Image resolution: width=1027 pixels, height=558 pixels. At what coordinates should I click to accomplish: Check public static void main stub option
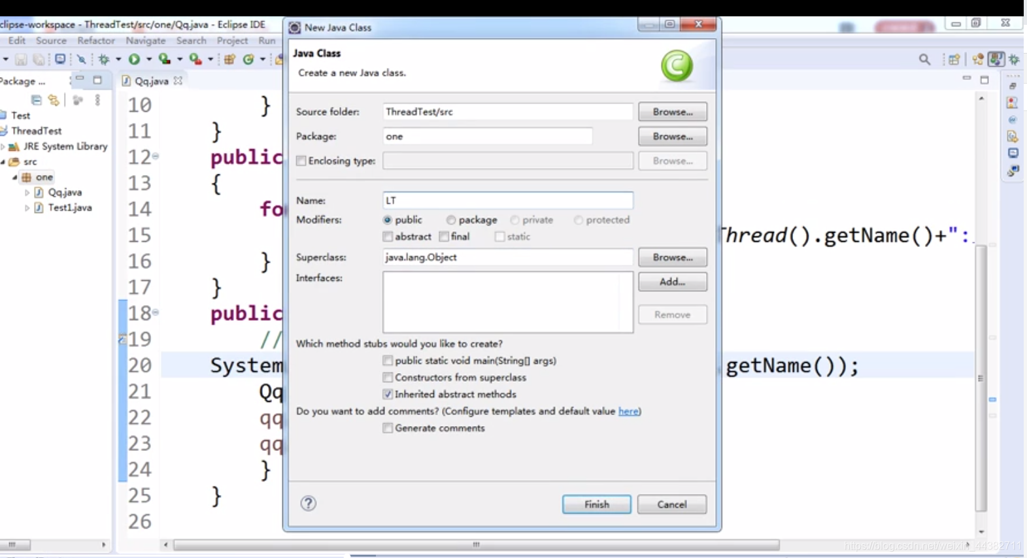388,361
